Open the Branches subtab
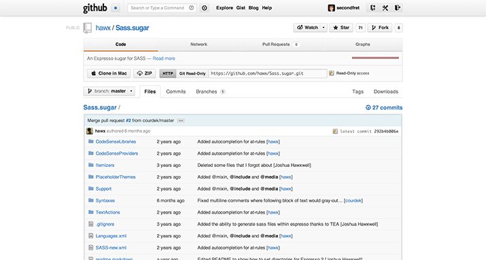 click(x=211, y=92)
